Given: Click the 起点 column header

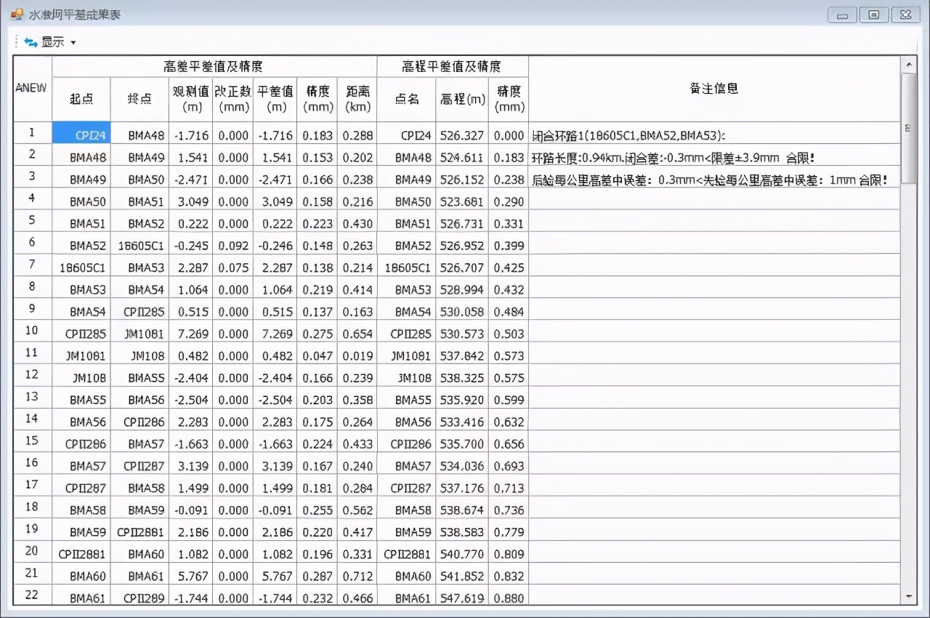Looking at the screenshot, I should [81, 99].
